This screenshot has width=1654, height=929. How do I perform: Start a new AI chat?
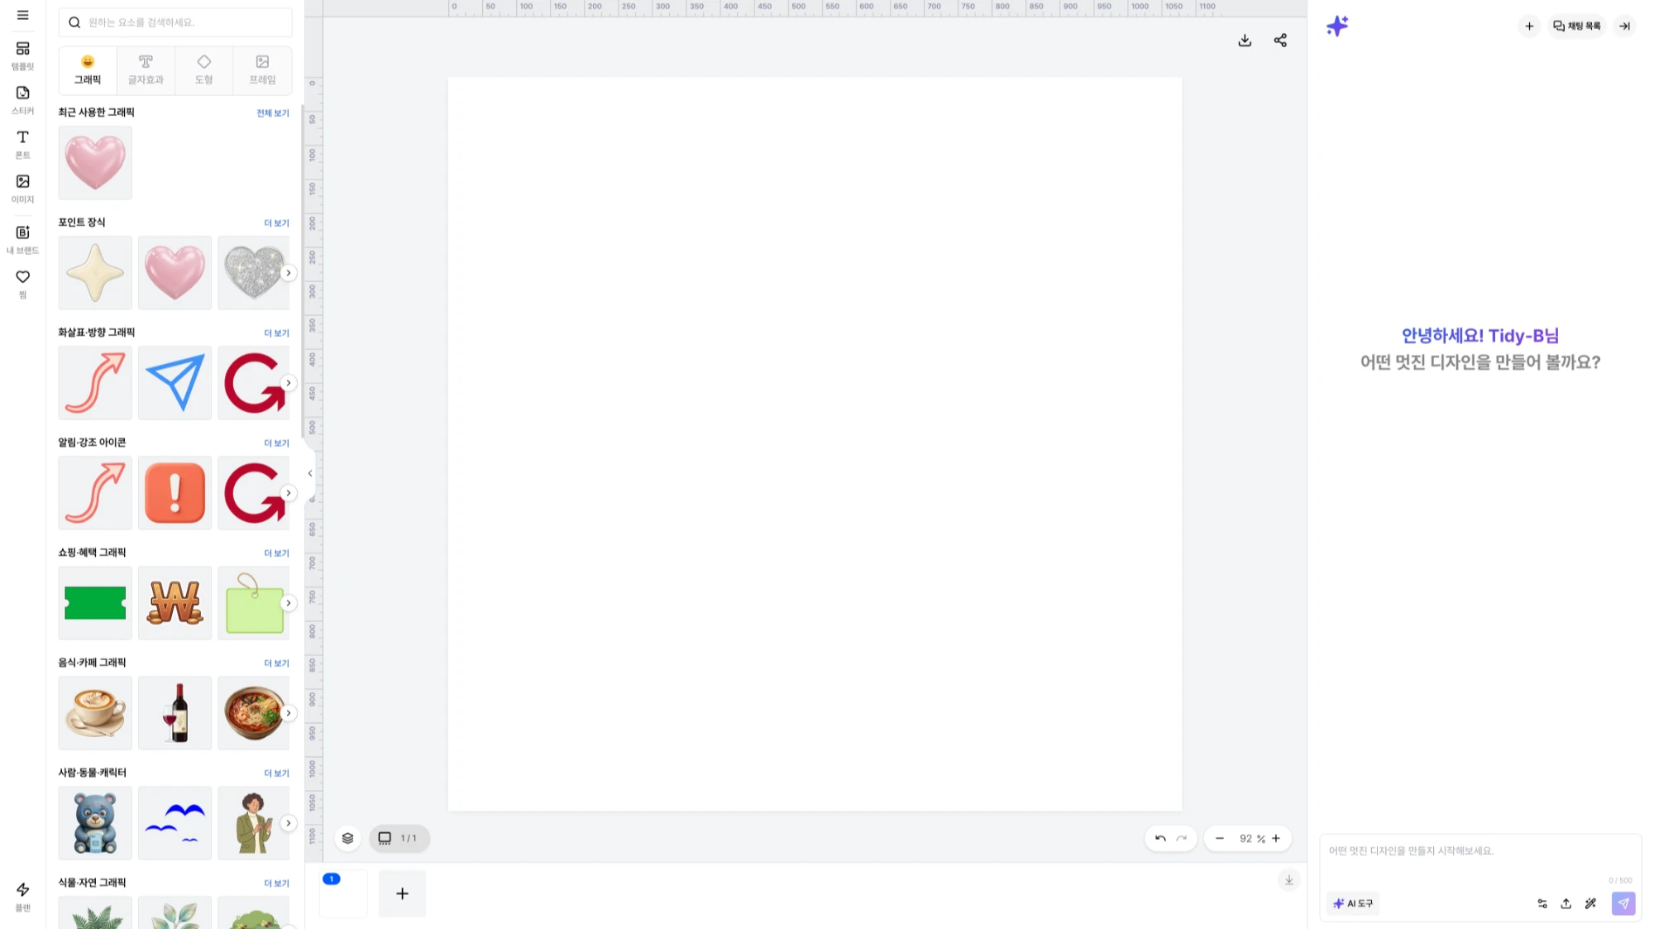pyautogui.click(x=1529, y=26)
